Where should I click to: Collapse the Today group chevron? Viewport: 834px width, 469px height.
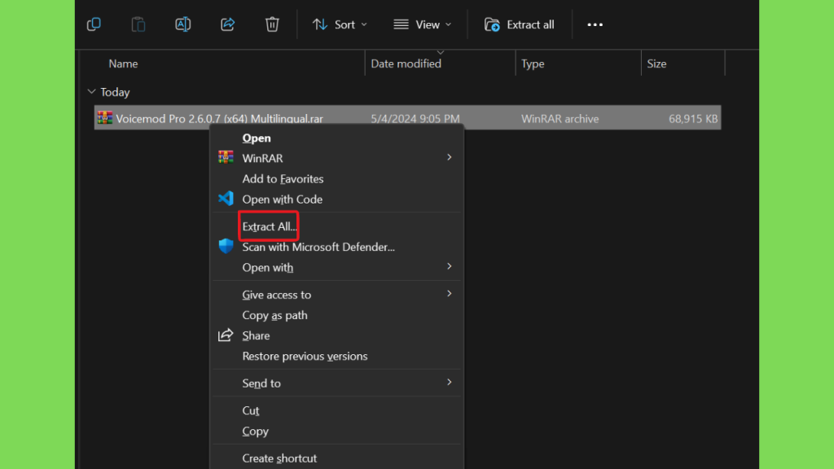click(91, 92)
